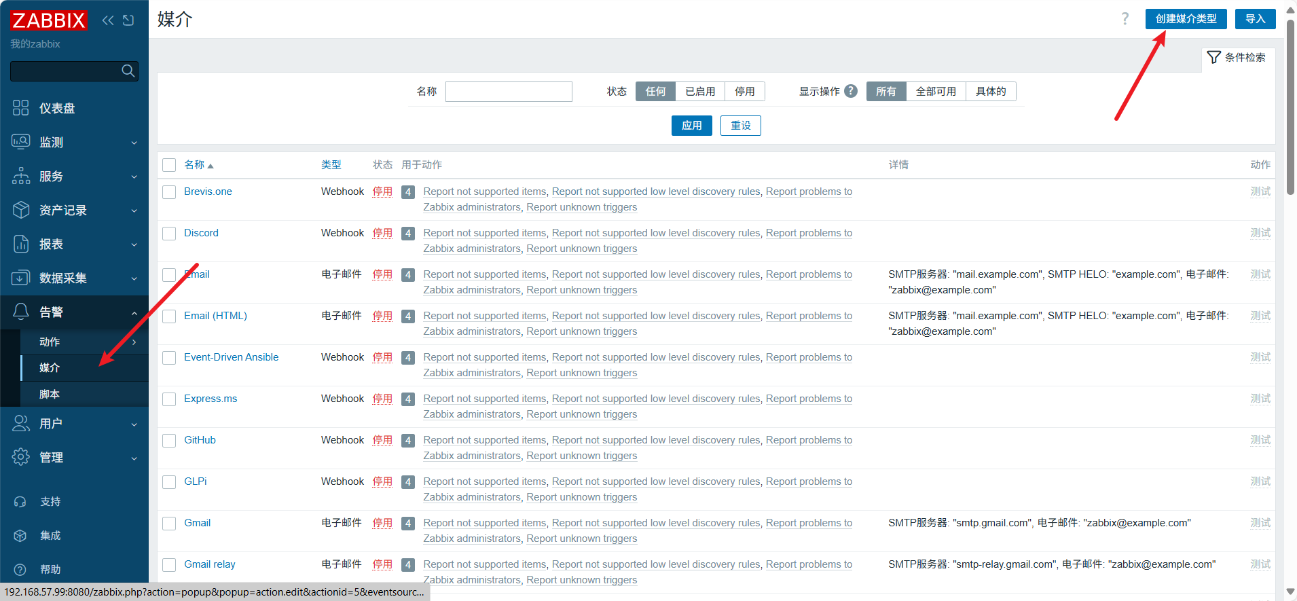Open the 仪表盘 dashboard icon
Viewport: 1297px width, 601px height.
click(x=21, y=108)
